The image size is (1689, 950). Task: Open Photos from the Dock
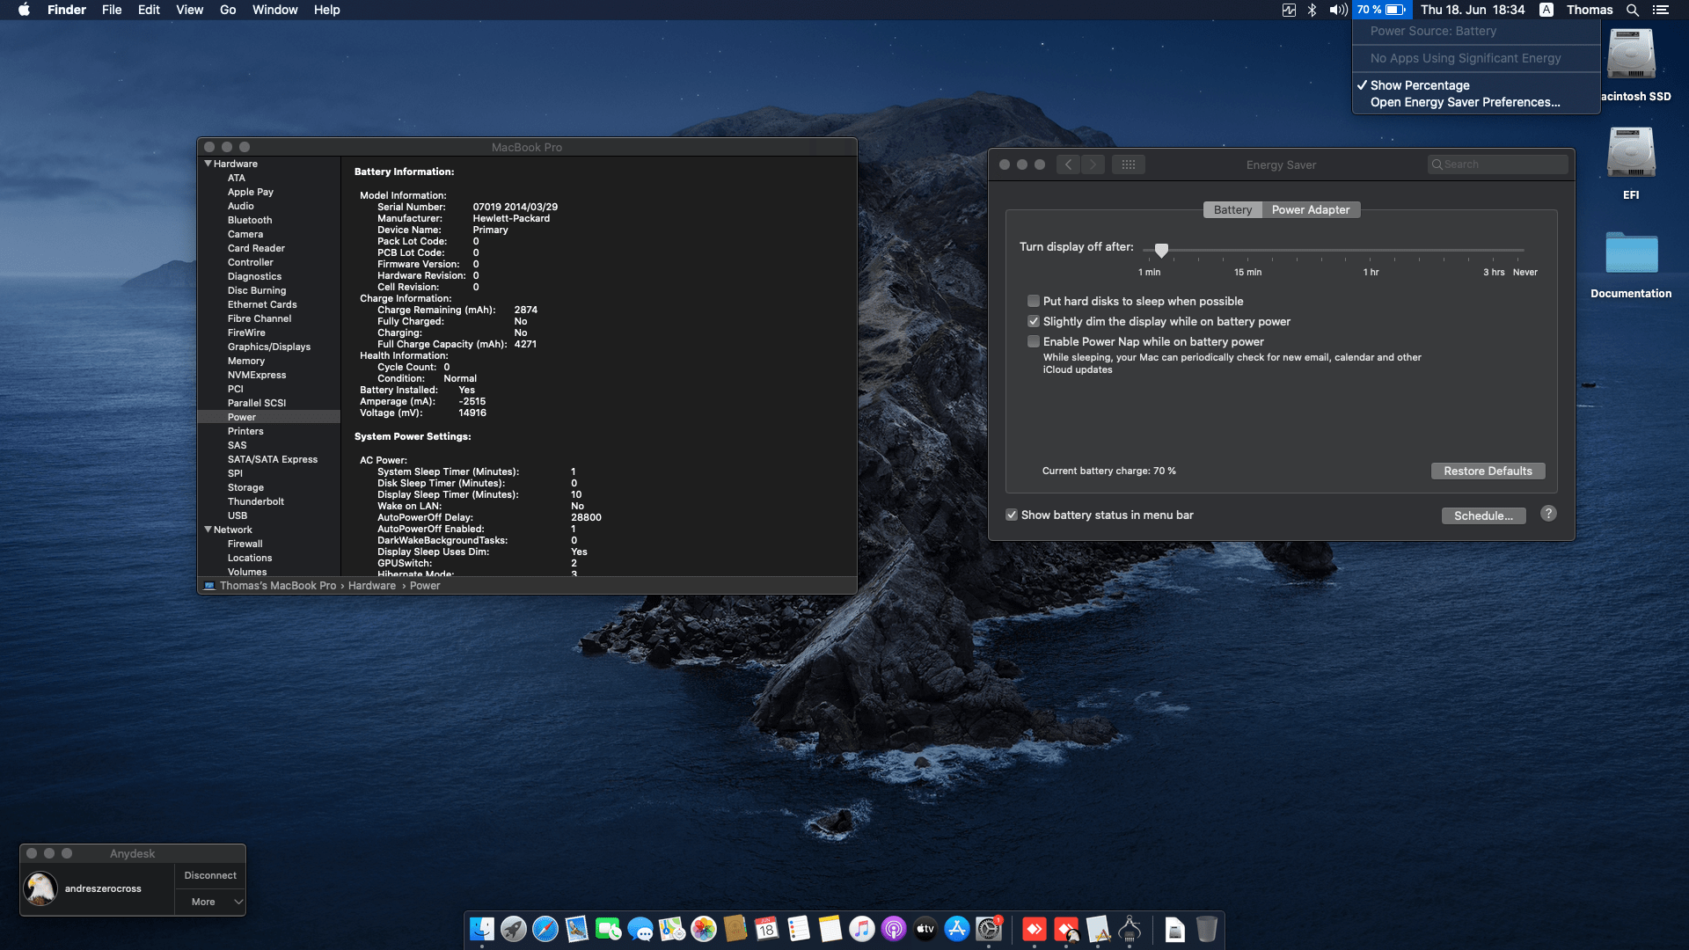[x=704, y=929]
